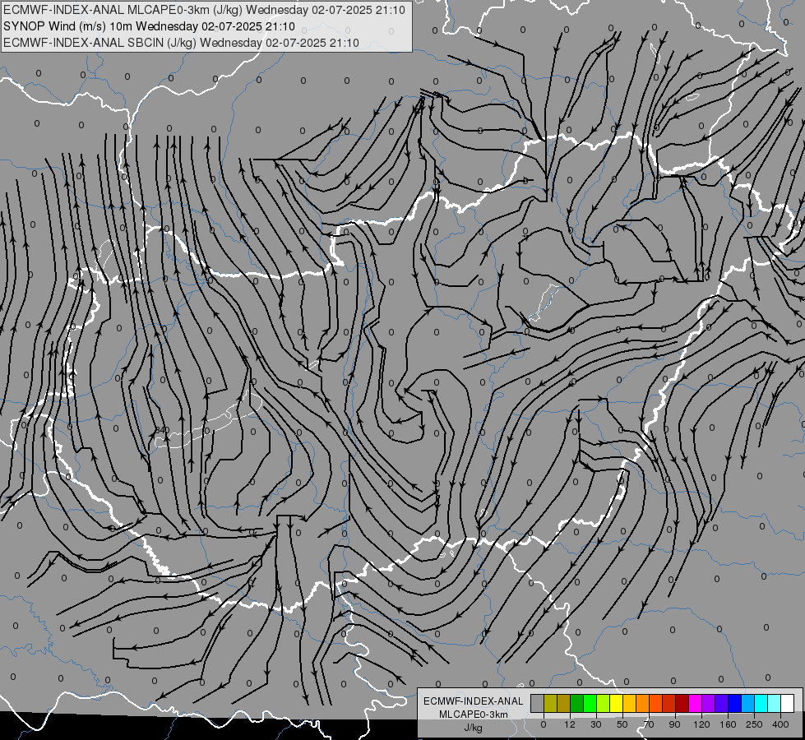The height and width of the screenshot is (740, 805).
Task: Click the legend value 120
Action: 701,724
